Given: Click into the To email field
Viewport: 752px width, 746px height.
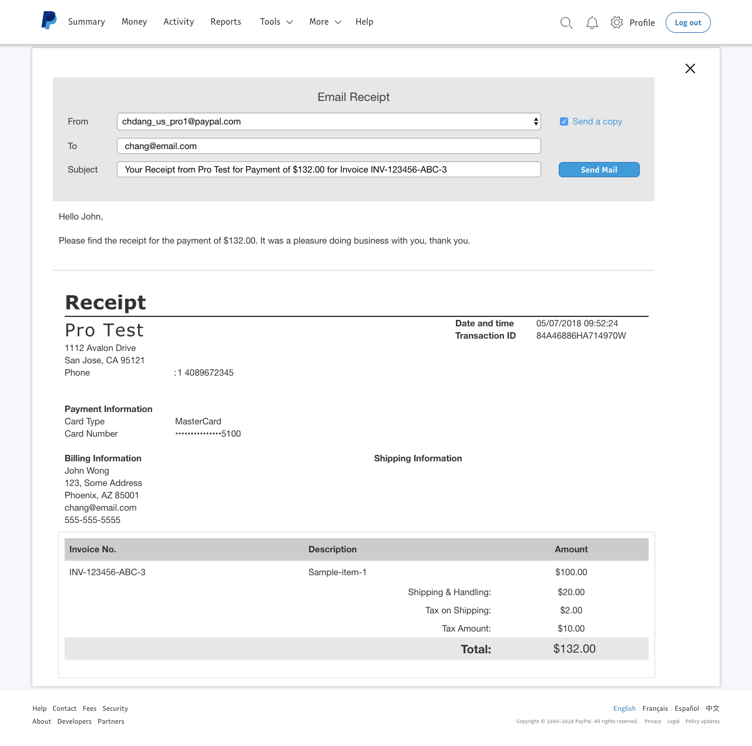Looking at the screenshot, I should [x=328, y=146].
